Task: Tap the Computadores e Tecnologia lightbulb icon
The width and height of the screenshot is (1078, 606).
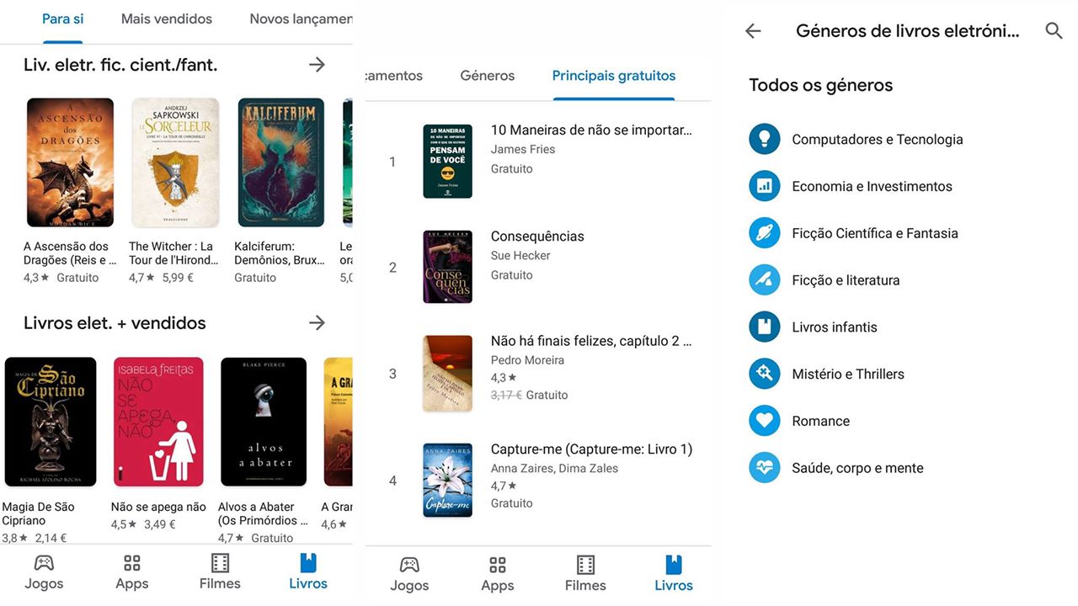Action: click(765, 139)
